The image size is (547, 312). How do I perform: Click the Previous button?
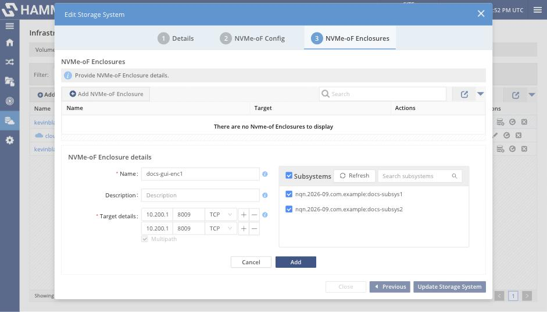[x=390, y=287]
